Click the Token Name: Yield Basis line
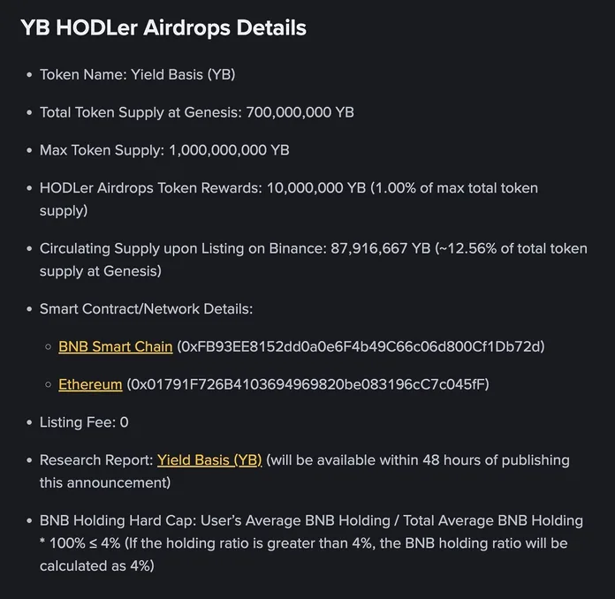 pos(137,74)
